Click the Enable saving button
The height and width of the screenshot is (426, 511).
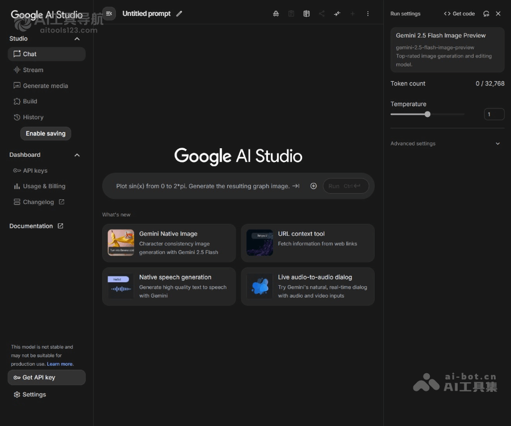45,133
